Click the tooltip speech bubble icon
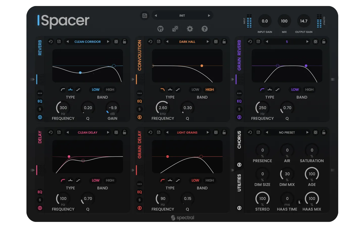Screen dimensions: 364x227 (x=160, y=29)
